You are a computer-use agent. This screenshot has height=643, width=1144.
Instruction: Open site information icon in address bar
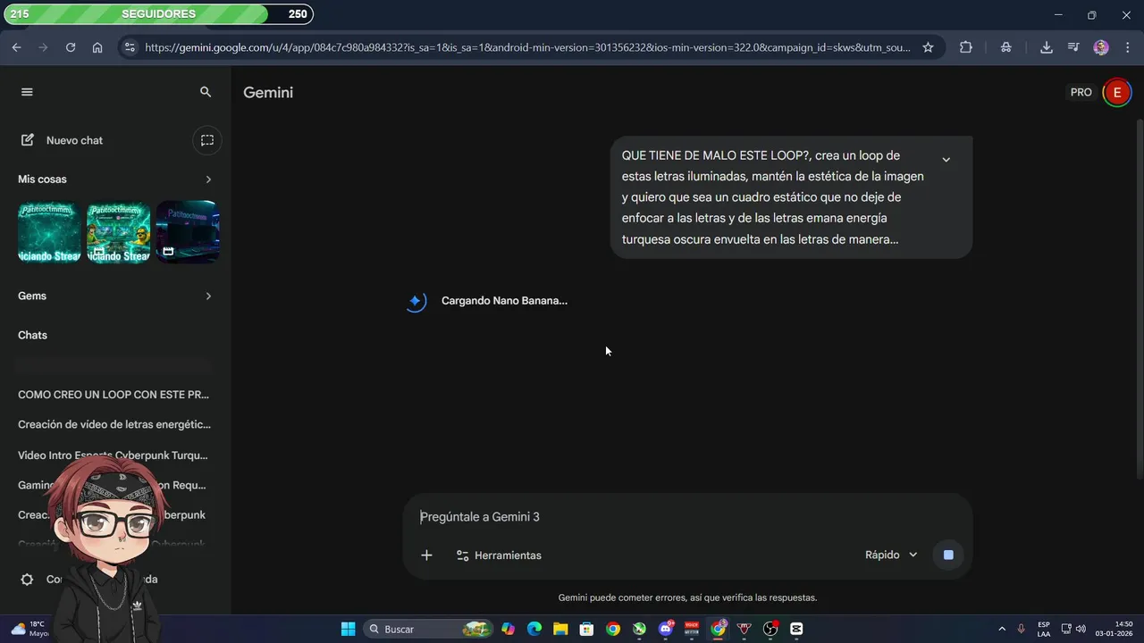tap(130, 47)
